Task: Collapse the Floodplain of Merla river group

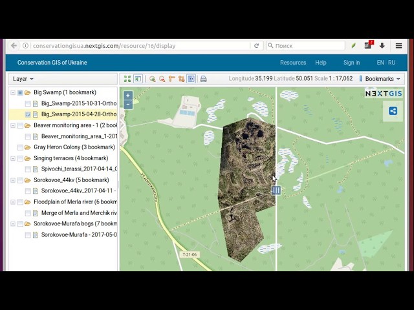Action: [x=13, y=202]
